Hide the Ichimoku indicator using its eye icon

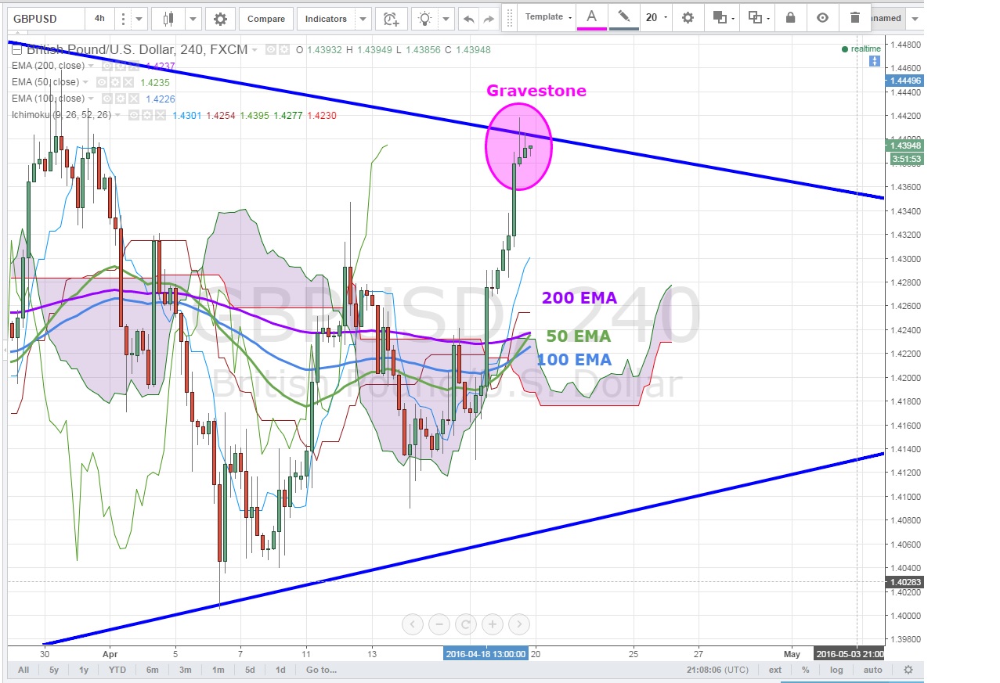tap(135, 116)
